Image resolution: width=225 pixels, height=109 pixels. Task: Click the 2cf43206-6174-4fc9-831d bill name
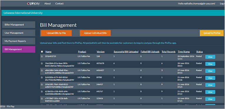pos(59,79)
